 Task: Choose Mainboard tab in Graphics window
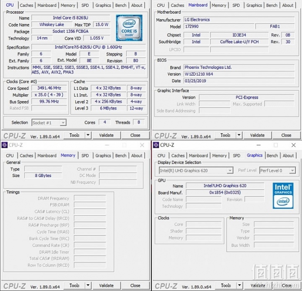[198, 155]
